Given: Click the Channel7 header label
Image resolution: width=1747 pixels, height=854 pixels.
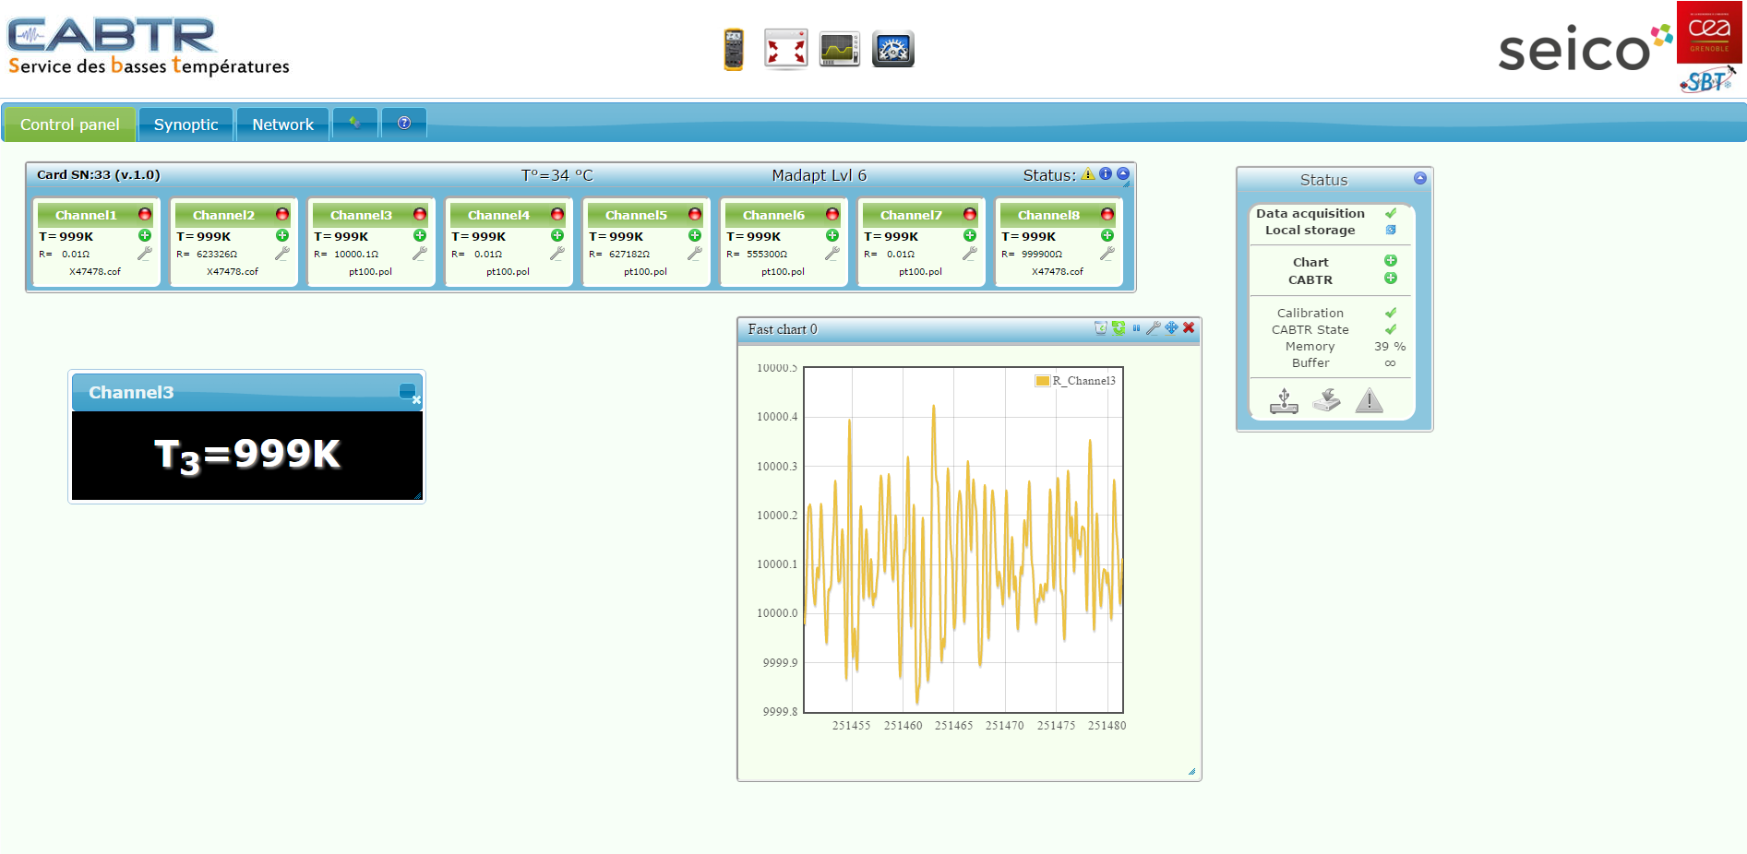Looking at the screenshot, I should coord(911,215).
